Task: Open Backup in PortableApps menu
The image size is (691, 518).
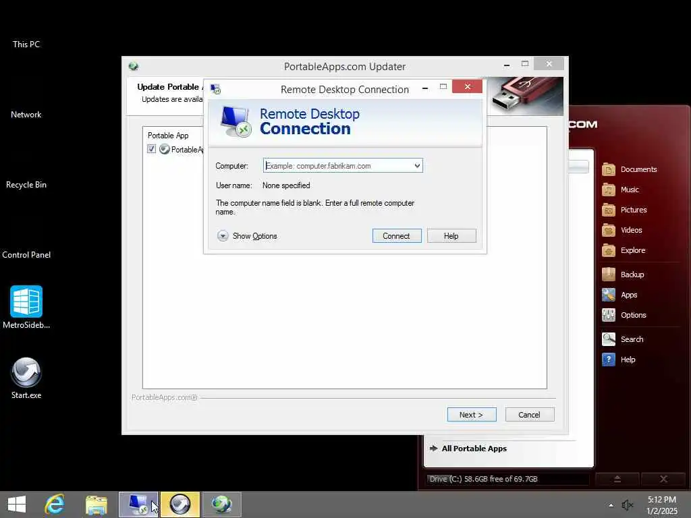Action: pos(623,275)
